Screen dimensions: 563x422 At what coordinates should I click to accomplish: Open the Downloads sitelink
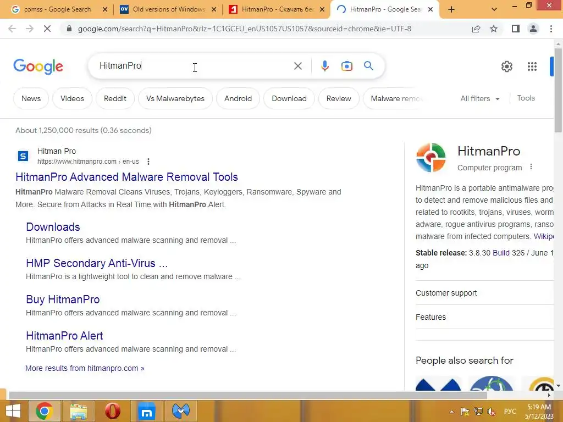[x=53, y=227]
